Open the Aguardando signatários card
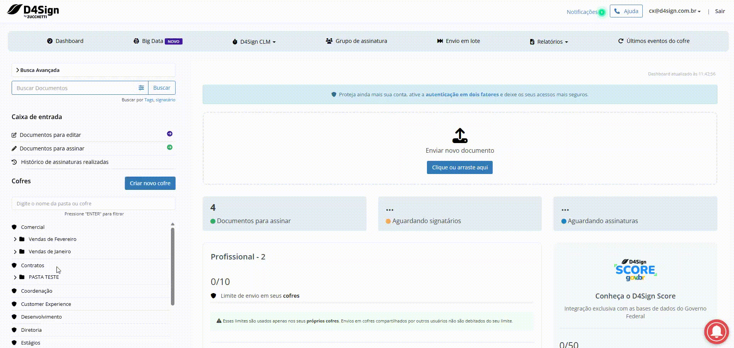 pyautogui.click(x=460, y=213)
